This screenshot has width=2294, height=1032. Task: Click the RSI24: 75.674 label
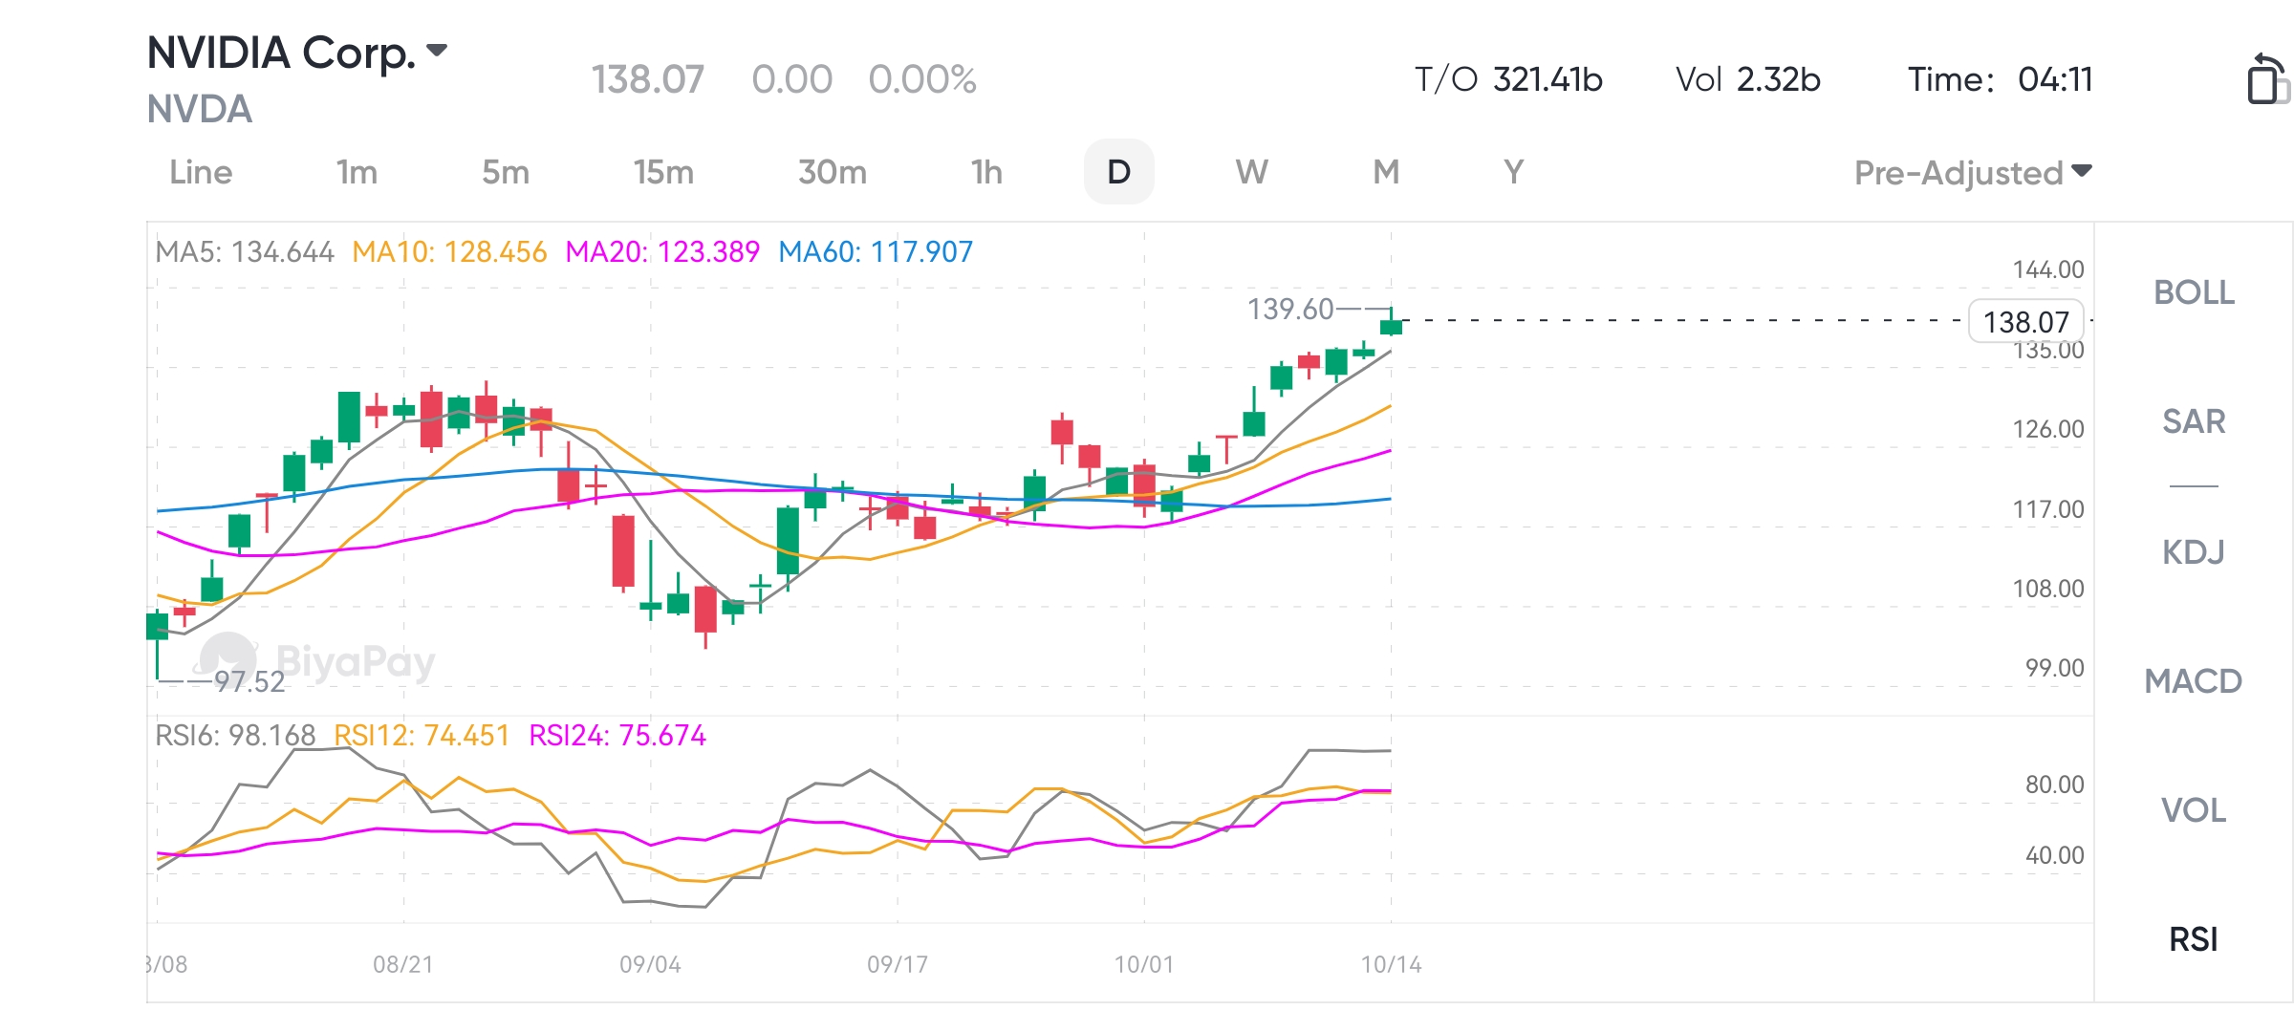[617, 736]
